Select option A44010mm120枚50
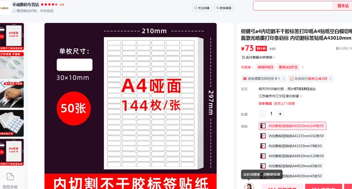 (x=293, y=156)
